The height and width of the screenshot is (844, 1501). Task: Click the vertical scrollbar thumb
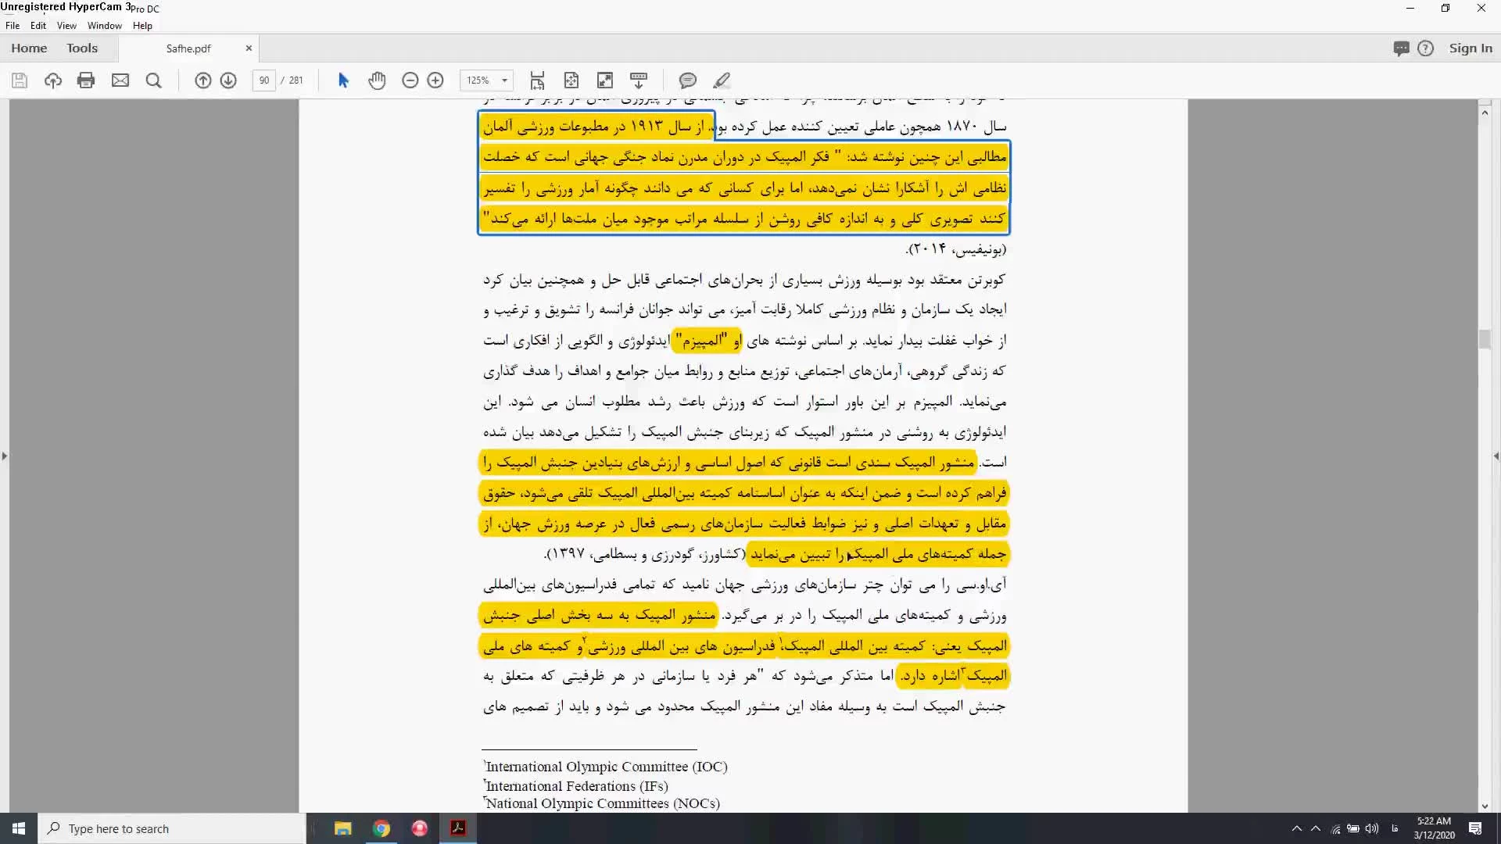[1485, 339]
